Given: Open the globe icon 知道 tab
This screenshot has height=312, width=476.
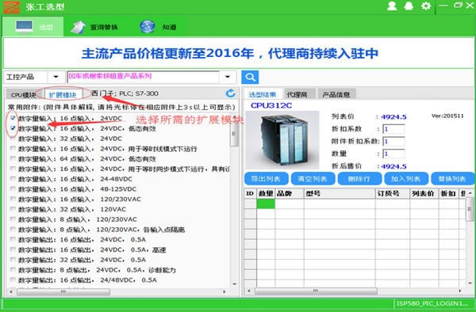Looking at the screenshot, I should tap(158, 27).
